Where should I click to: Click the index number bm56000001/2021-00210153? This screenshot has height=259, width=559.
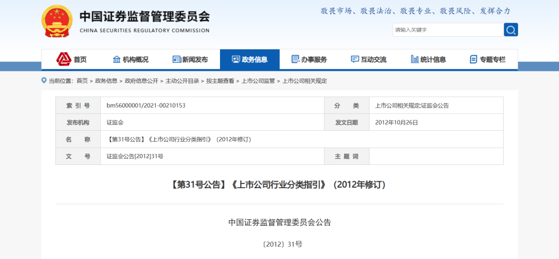point(146,105)
